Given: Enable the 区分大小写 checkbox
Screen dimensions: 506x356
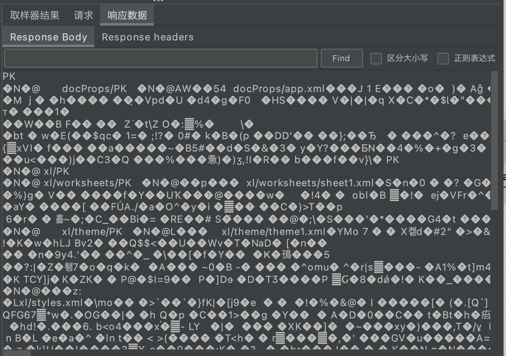Looking at the screenshot, I should [x=376, y=59].
